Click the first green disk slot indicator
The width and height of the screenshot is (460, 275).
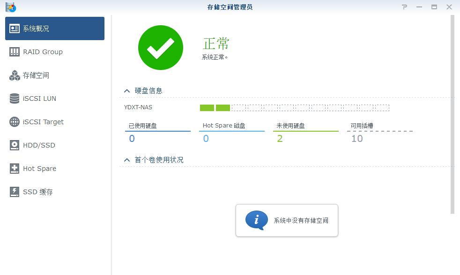pyautogui.click(x=206, y=107)
